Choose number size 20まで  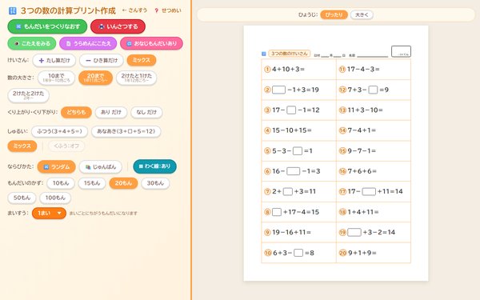coord(95,78)
